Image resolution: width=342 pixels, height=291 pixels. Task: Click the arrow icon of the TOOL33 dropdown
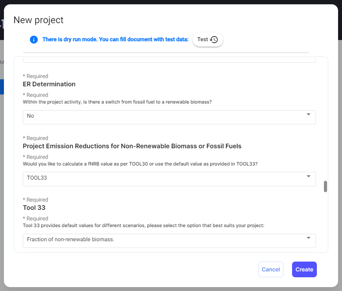tap(308, 176)
